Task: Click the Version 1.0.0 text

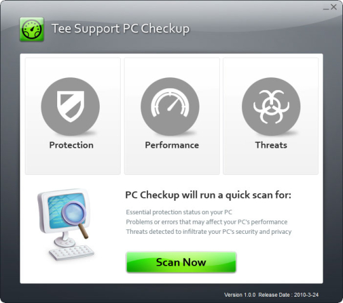Action: [x=239, y=295]
